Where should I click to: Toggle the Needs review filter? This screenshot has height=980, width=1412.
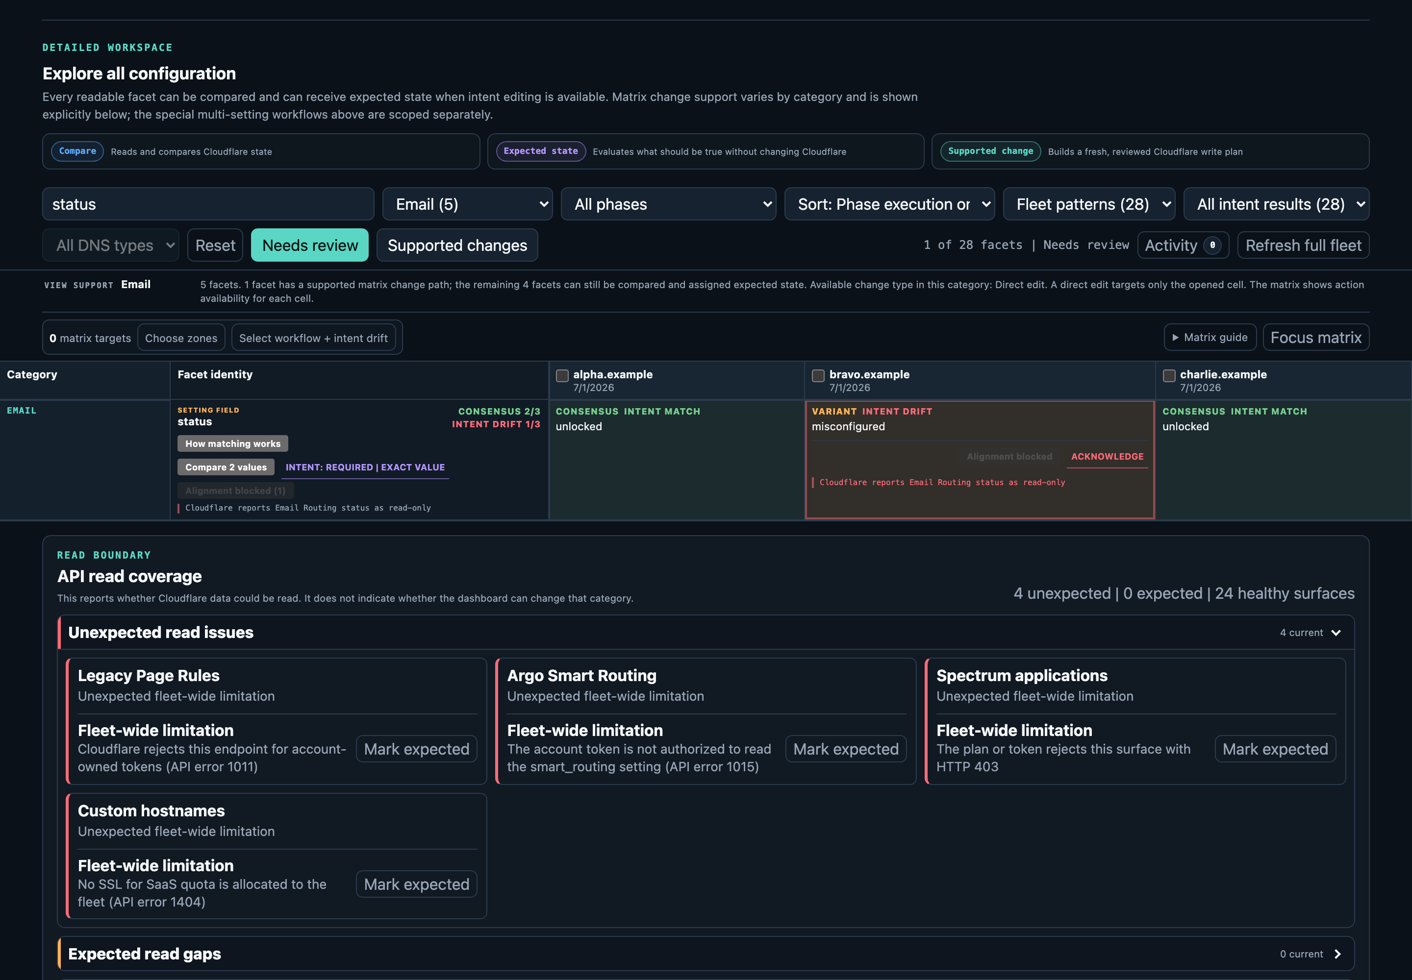[310, 245]
